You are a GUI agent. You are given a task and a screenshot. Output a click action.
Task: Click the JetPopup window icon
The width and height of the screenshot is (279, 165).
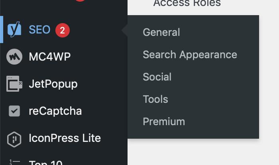click(x=14, y=84)
